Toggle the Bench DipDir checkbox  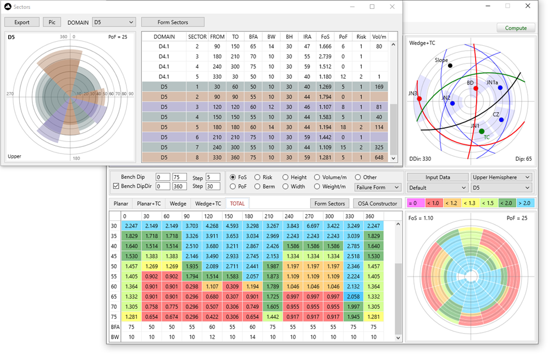point(116,186)
